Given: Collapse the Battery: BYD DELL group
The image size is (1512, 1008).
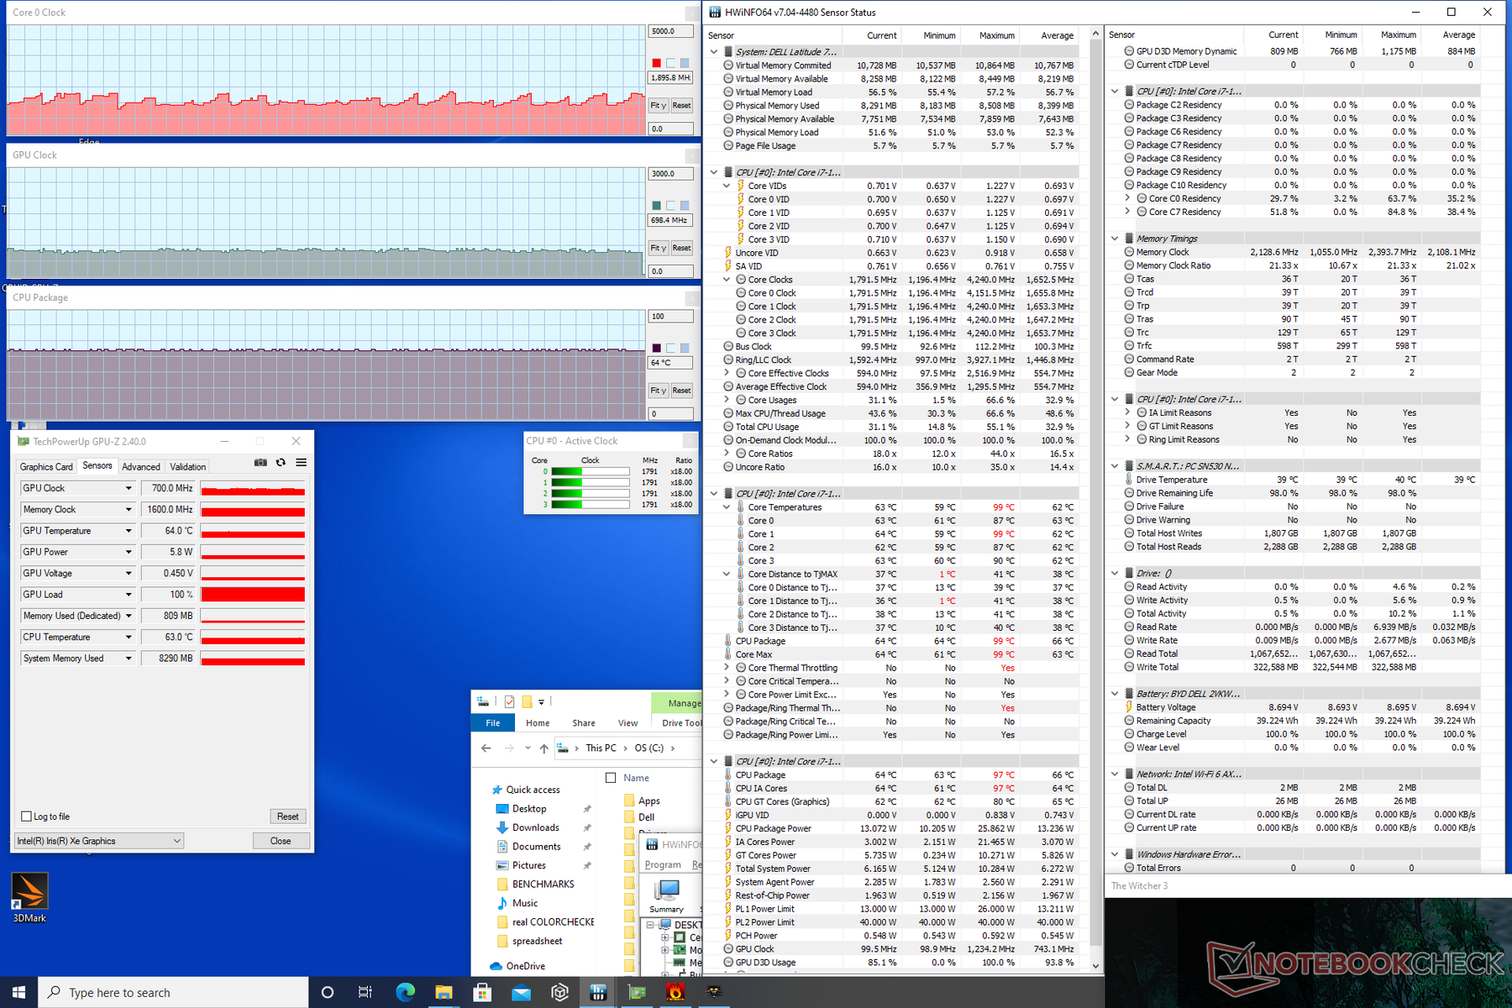Looking at the screenshot, I should point(1115,694).
